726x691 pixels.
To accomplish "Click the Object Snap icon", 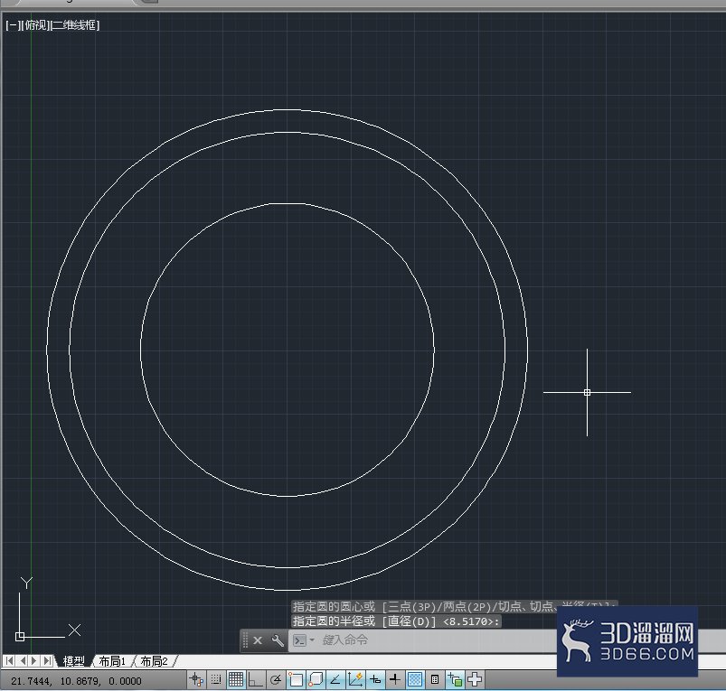I will [296, 679].
